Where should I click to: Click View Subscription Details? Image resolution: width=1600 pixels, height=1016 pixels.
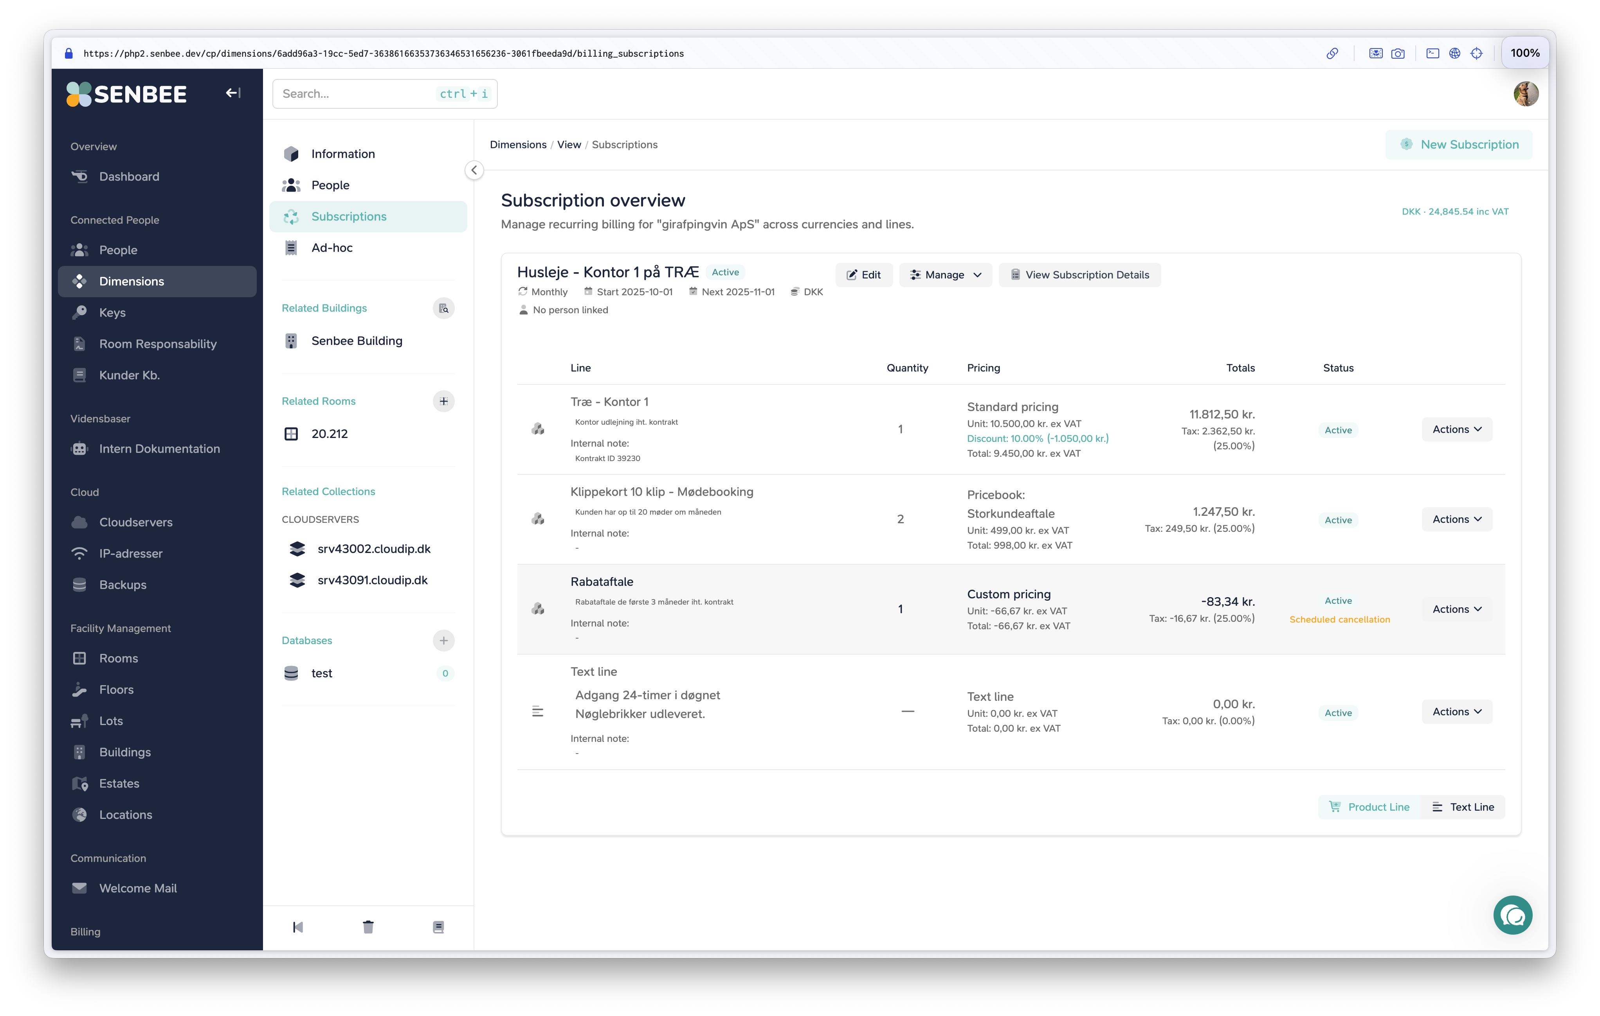(x=1080, y=275)
